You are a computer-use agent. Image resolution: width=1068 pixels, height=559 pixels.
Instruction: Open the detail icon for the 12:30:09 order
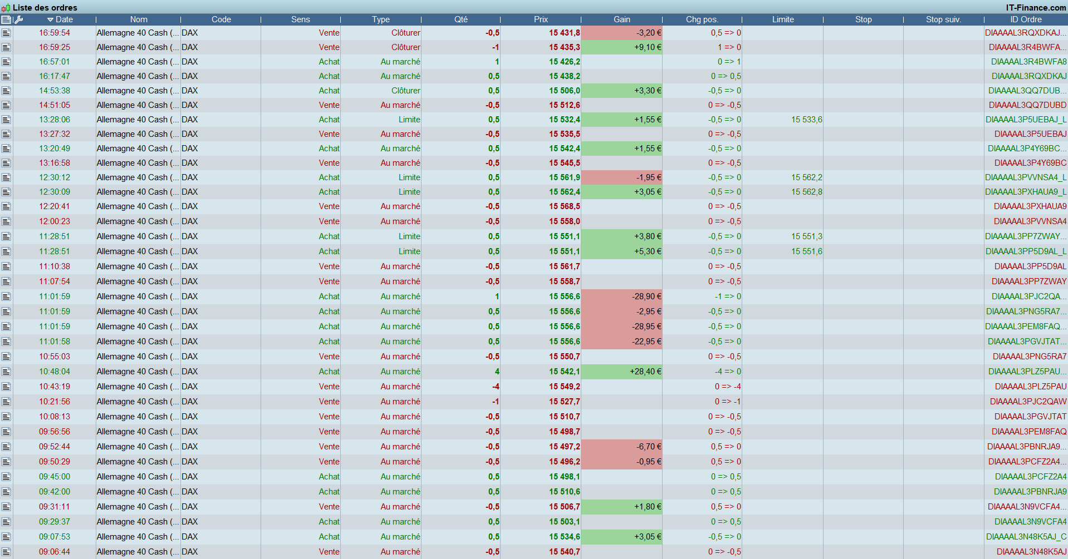(x=6, y=192)
